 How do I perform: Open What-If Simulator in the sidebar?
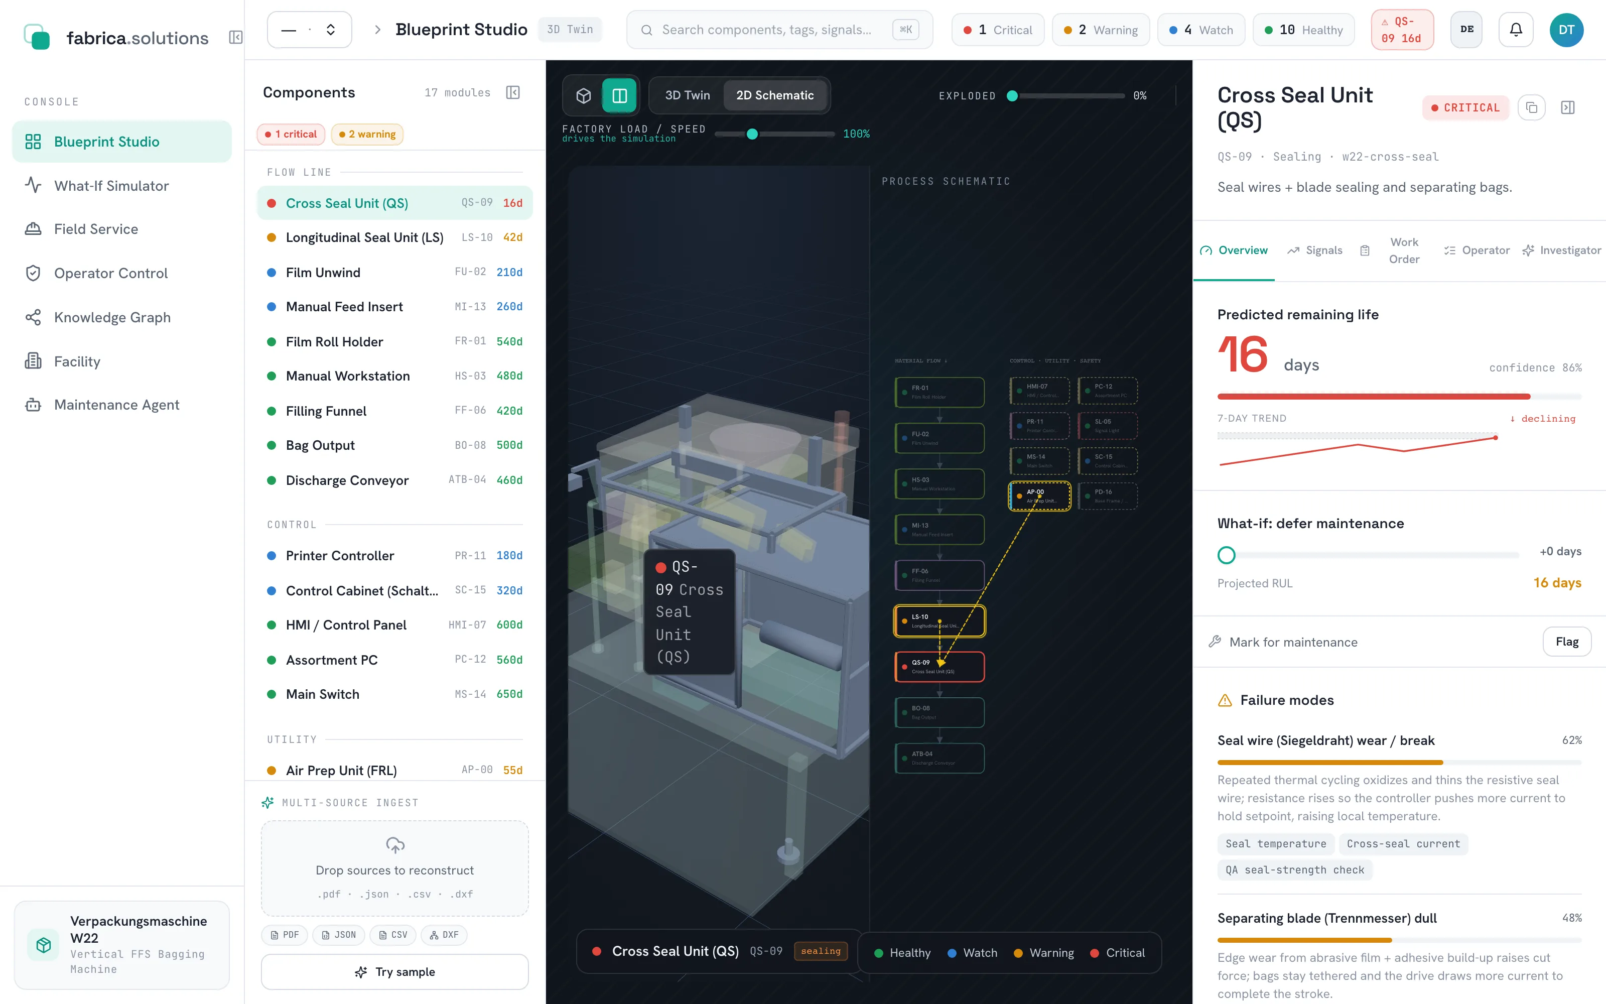click(x=121, y=185)
